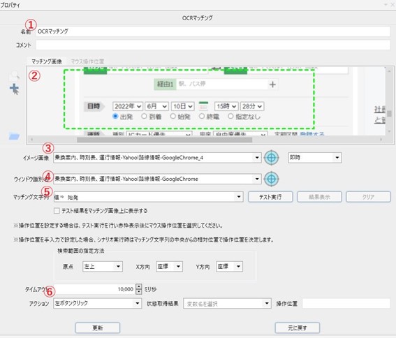Click target icon next to イメージ画像 dropdown

coord(272,158)
